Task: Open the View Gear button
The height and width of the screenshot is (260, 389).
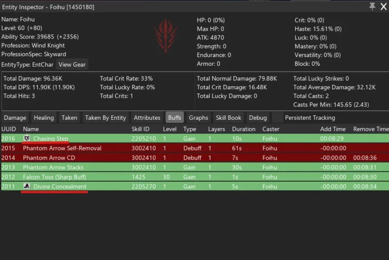Action: (72, 65)
